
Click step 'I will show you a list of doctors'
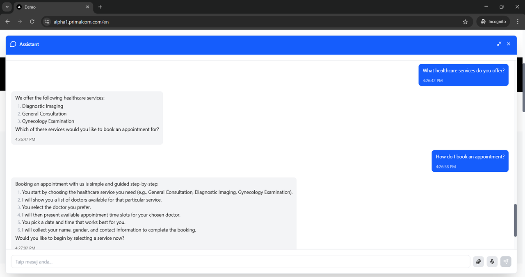[x=92, y=200]
